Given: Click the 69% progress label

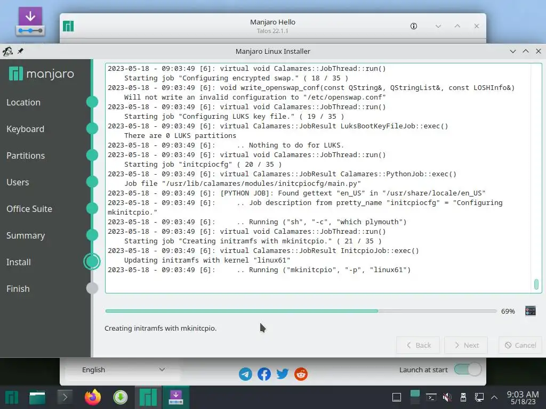Looking at the screenshot, I should pyautogui.click(x=508, y=311).
